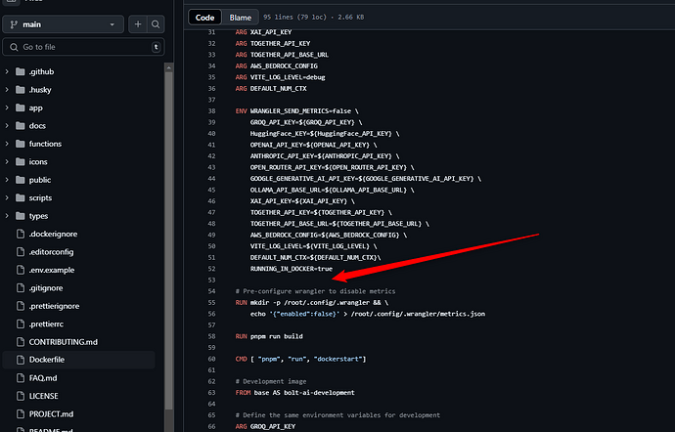Open the app folder
The width and height of the screenshot is (675, 432).
tap(36, 108)
